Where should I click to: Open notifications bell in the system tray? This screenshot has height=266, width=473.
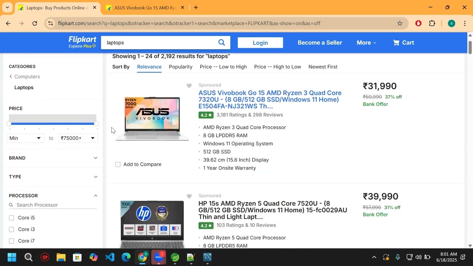[463, 257]
